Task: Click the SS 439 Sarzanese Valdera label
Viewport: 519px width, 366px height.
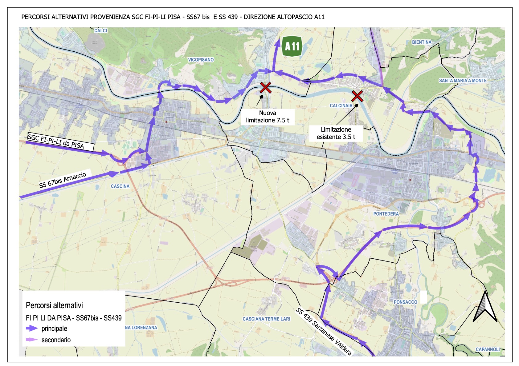Action: click(x=324, y=332)
